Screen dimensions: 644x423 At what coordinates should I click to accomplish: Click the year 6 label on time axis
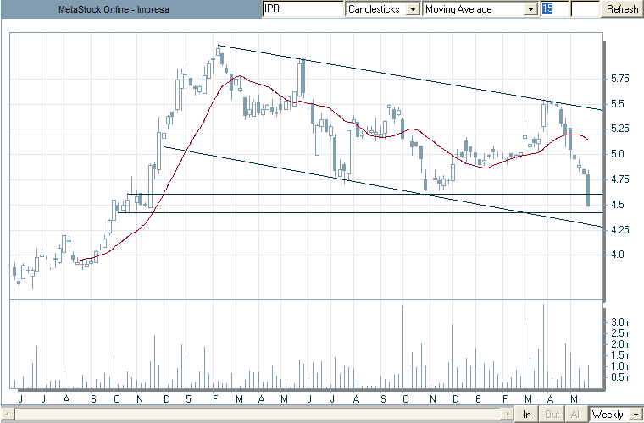click(x=477, y=398)
